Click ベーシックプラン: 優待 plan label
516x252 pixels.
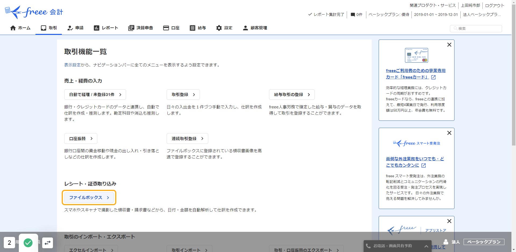coord(389,15)
